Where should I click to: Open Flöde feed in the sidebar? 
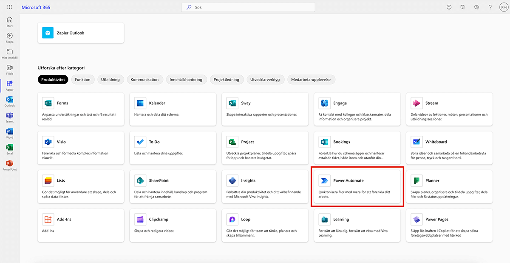point(9,70)
